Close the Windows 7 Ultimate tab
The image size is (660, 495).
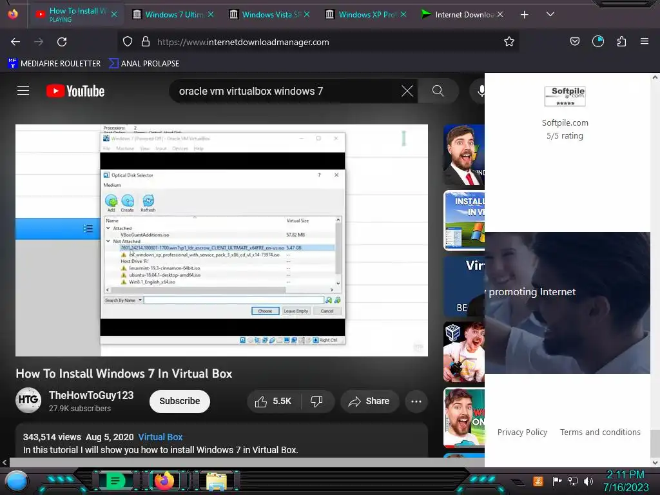point(211,14)
